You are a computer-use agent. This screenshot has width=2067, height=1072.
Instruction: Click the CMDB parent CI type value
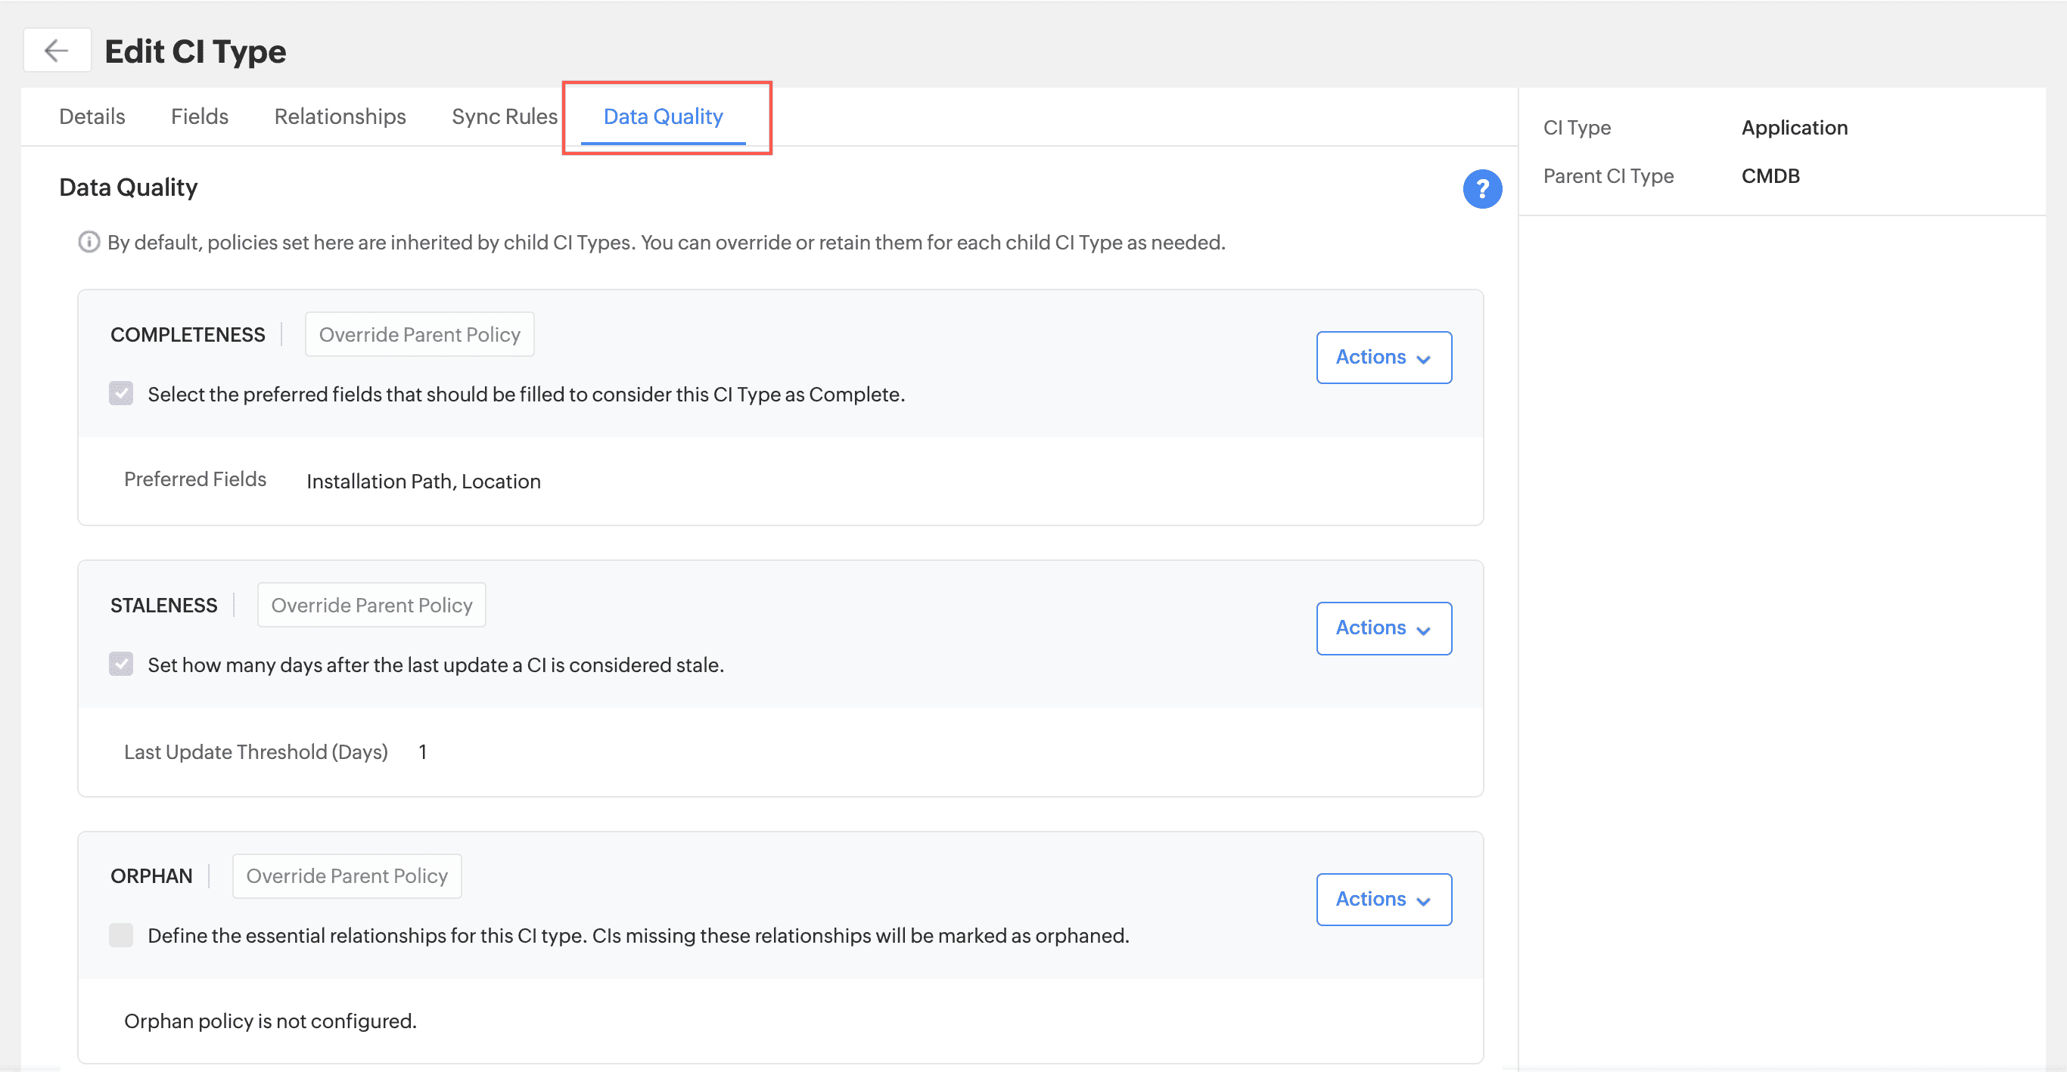click(1770, 176)
